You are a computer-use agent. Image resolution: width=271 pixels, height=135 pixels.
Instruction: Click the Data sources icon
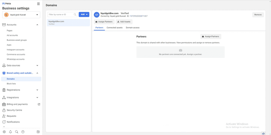pos(4,66)
